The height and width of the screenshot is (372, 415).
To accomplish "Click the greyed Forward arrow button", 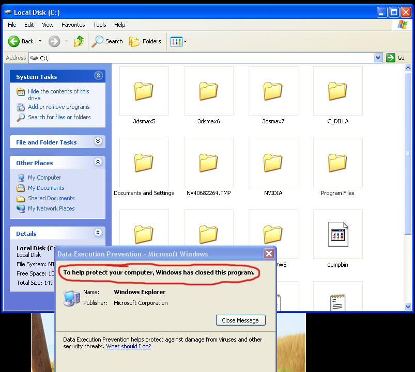I will (x=54, y=41).
